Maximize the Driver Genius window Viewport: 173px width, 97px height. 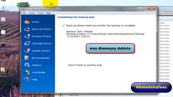145,9
